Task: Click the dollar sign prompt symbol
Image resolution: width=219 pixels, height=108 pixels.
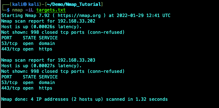Action: (8, 10)
